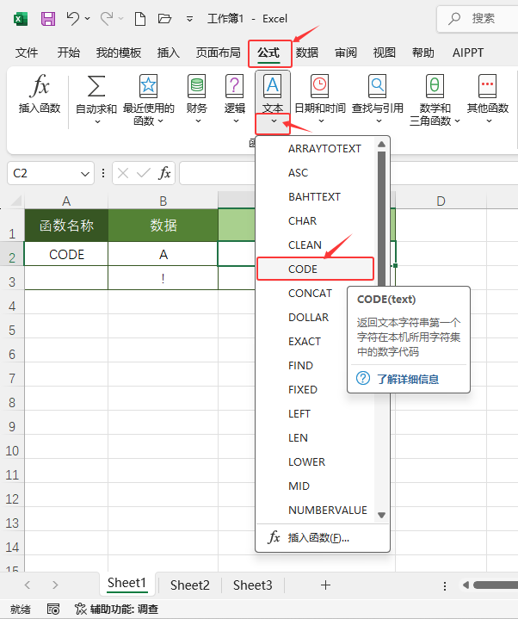The height and width of the screenshot is (619, 518).
Task: Switch to Sheet2 tab
Action: 190,585
